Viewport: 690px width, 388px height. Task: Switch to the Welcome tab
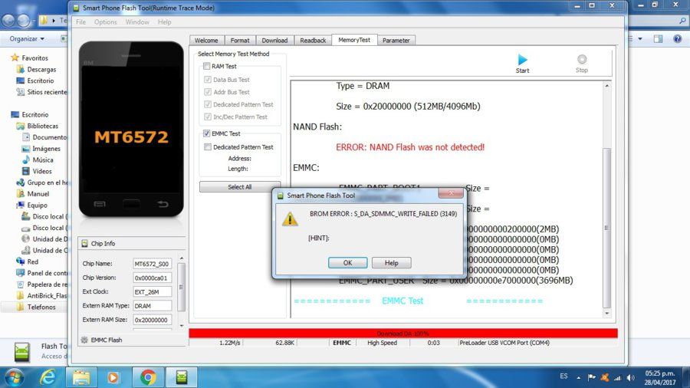coord(206,40)
